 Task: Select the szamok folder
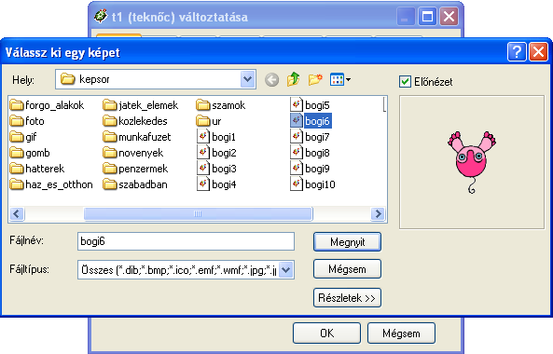tap(221, 105)
